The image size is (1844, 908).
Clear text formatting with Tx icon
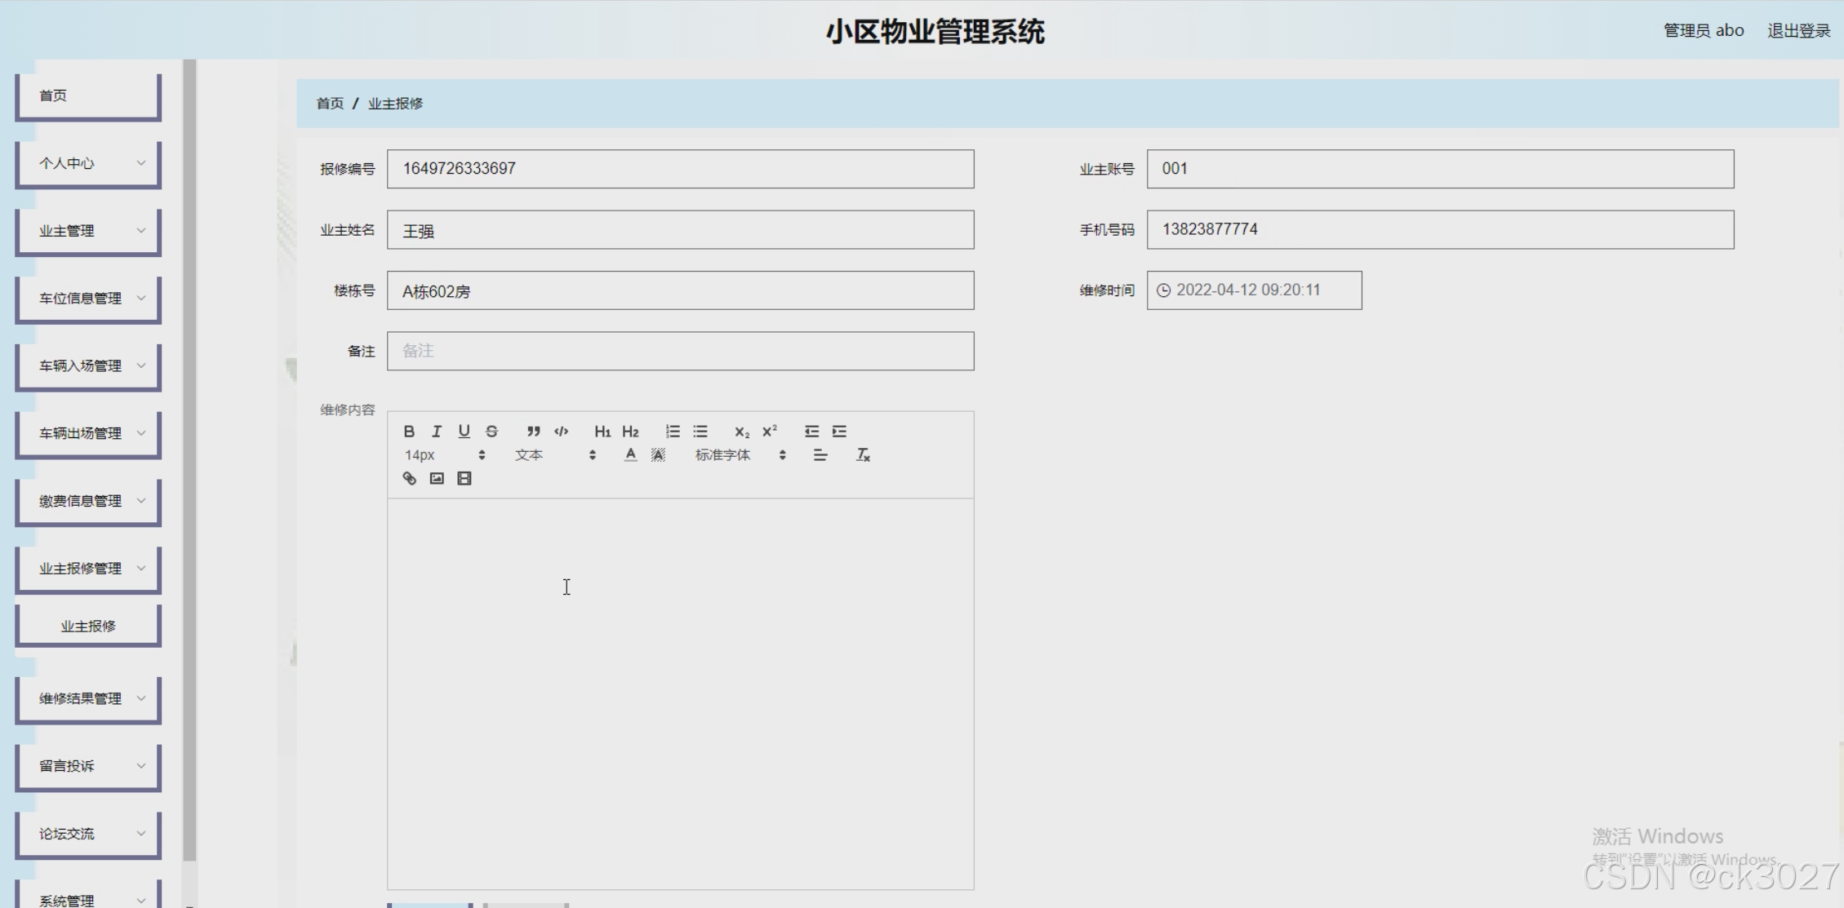click(x=863, y=455)
